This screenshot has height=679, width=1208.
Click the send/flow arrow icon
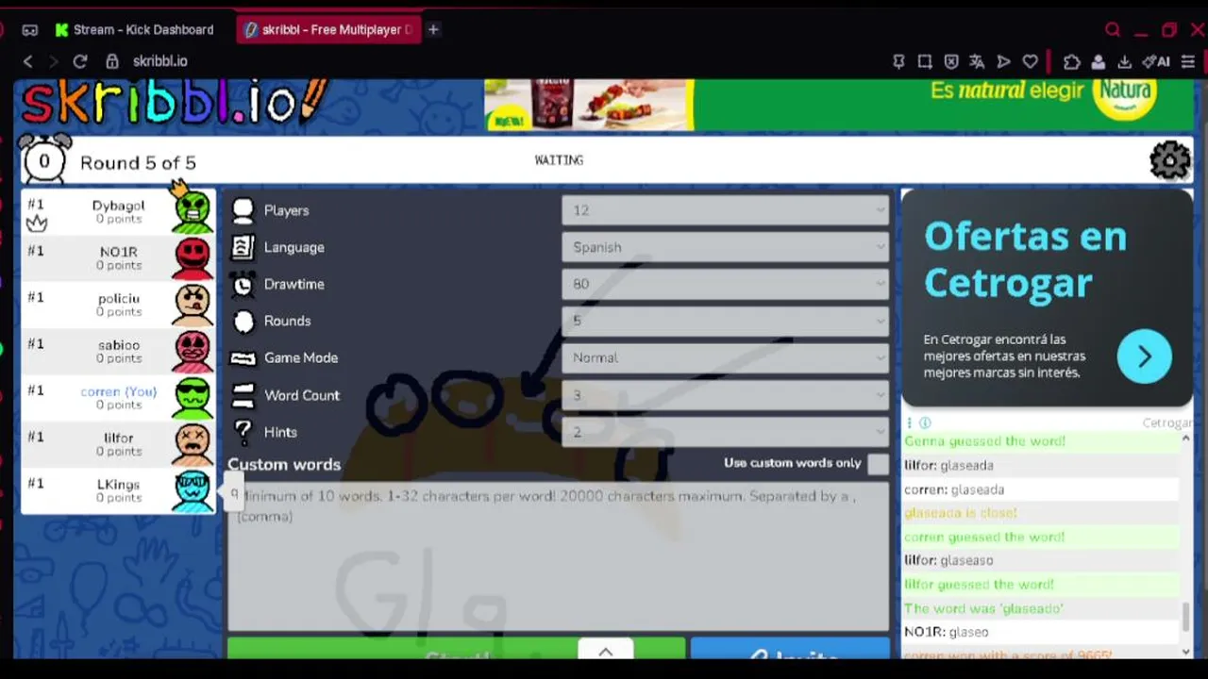tap(1004, 61)
